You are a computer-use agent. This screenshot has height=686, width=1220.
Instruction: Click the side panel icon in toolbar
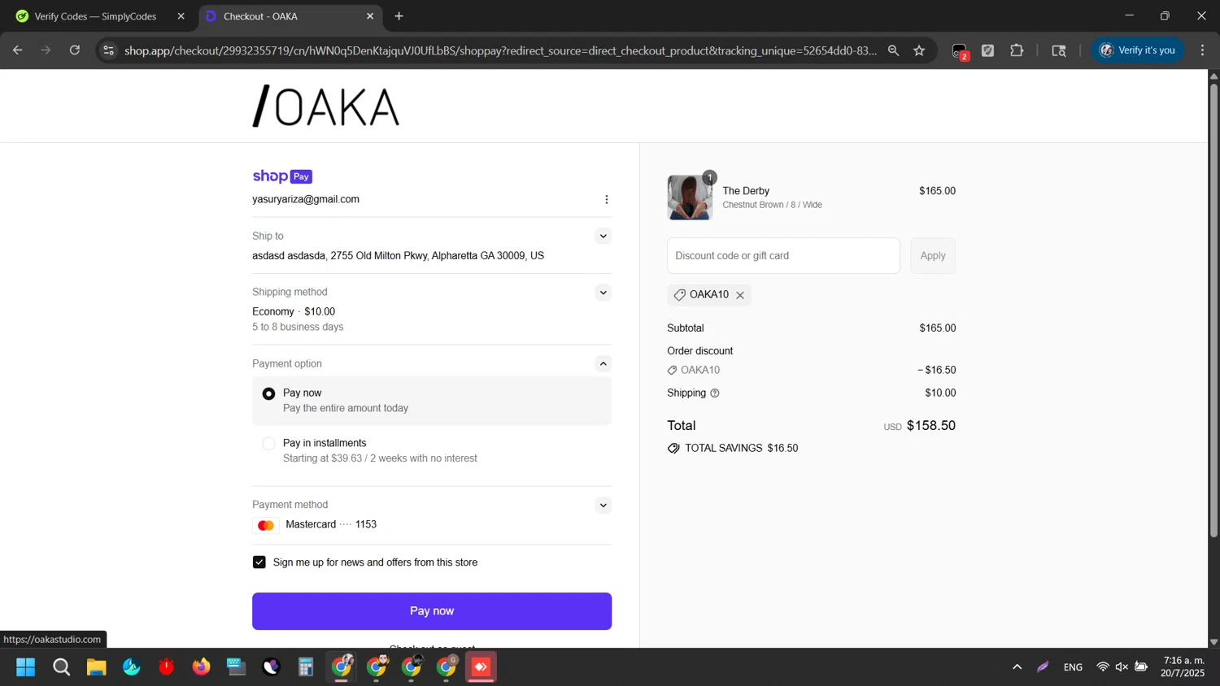point(1059,50)
